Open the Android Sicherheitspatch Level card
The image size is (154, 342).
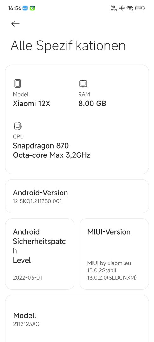40,254
